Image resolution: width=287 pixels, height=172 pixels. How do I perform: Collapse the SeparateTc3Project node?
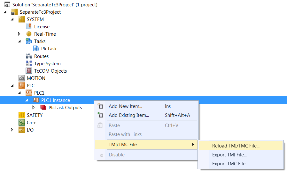5,12
